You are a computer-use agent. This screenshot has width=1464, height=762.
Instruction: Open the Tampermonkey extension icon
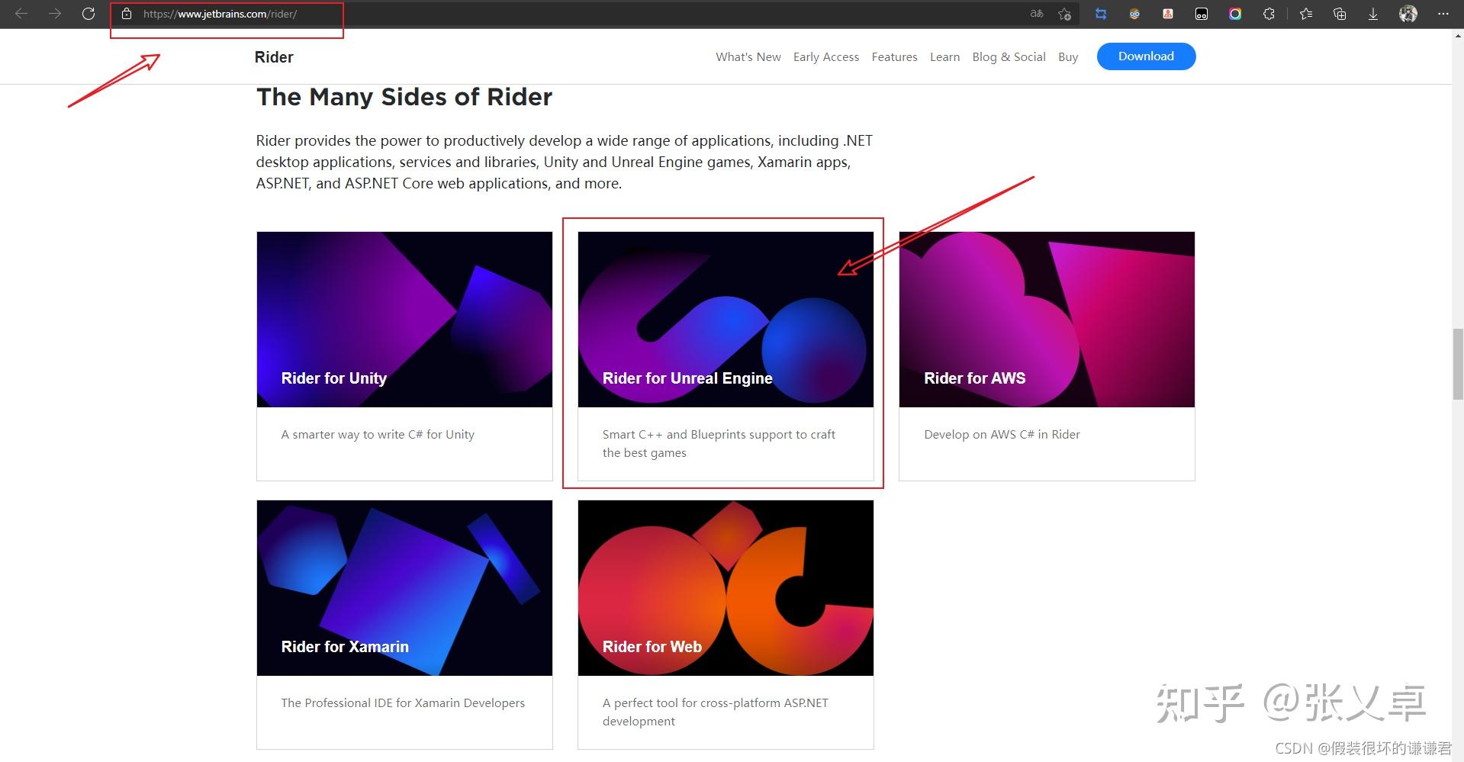(x=1202, y=14)
